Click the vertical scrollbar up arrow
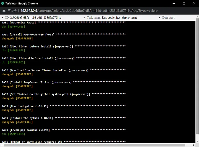The image size is (199, 147). [197, 17]
